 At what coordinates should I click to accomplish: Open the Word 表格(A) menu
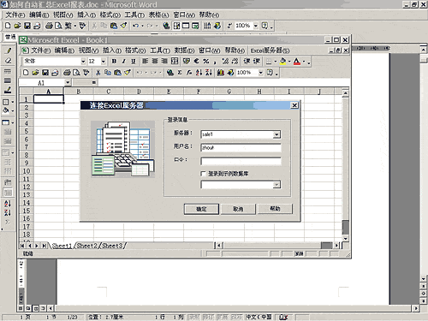coord(158,15)
